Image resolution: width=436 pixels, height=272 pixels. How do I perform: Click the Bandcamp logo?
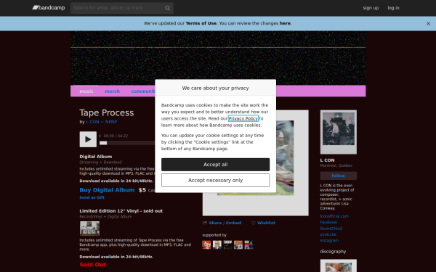[49, 8]
